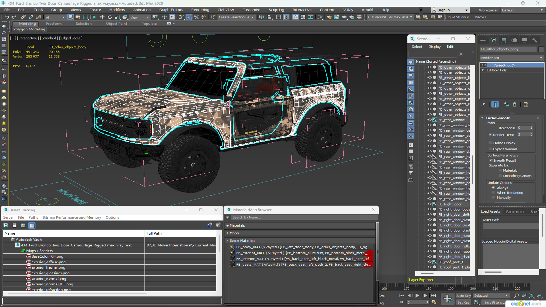Click the Pin Stack icon
The width and height of the screenshot is (546, 307).
click(x=483, y=105)
